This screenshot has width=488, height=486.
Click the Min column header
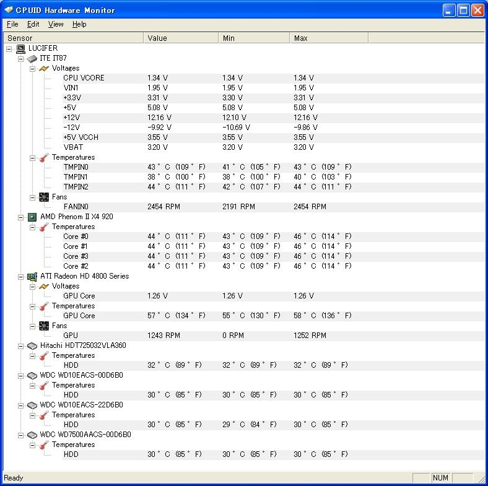click(x=255, y=38)
